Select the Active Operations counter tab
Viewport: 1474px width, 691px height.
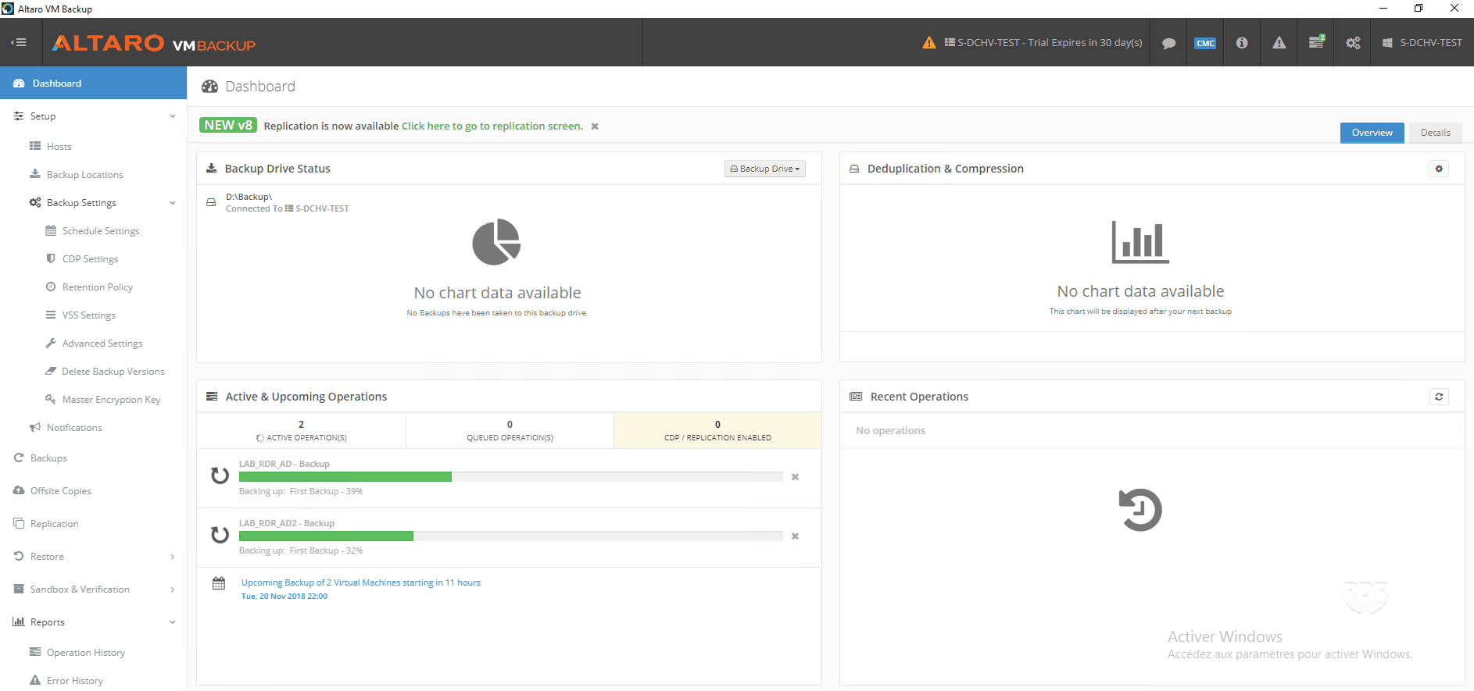coord(301,431)
